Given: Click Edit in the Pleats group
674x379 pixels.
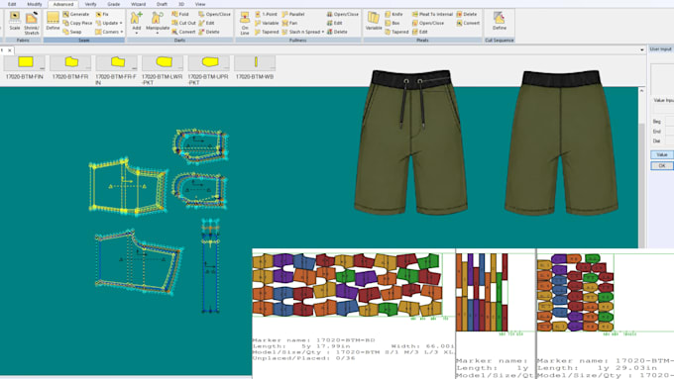Looking at the screenshot, I should 420,32.
